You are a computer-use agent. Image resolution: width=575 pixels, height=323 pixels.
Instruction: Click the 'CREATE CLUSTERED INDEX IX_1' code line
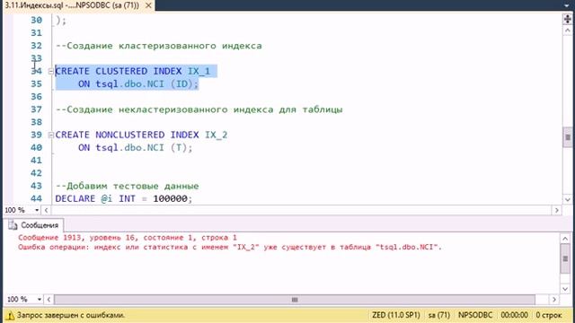[x=133, y=71]
